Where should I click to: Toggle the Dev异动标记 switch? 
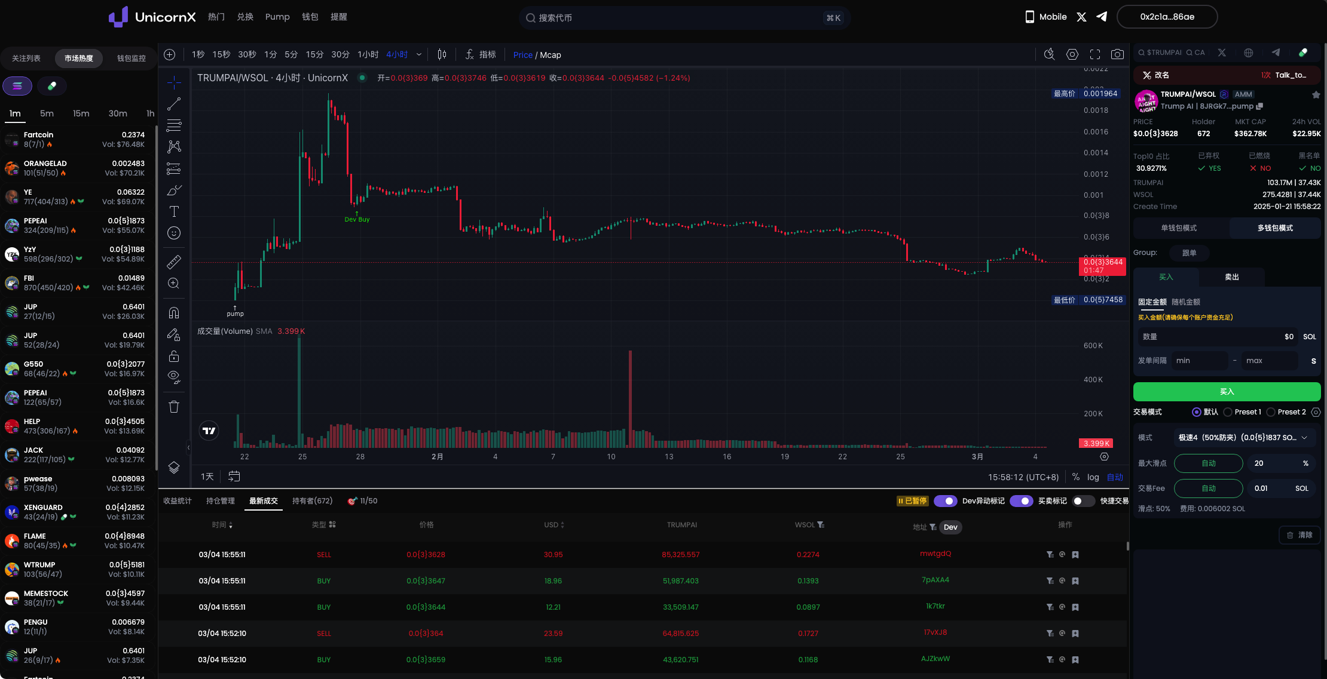pos(946,501)
